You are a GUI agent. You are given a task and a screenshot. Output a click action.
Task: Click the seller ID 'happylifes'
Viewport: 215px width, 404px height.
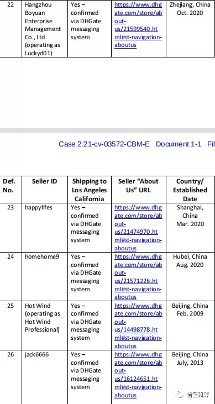(x=38, y=207)
